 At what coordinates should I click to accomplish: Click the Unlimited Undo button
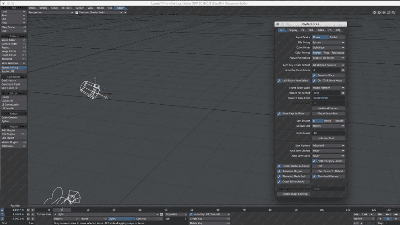(328, 138)
